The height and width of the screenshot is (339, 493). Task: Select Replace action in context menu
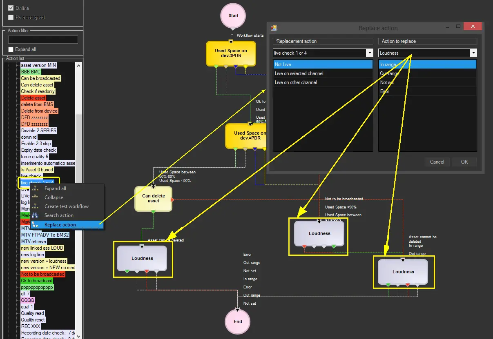(60, 225)
